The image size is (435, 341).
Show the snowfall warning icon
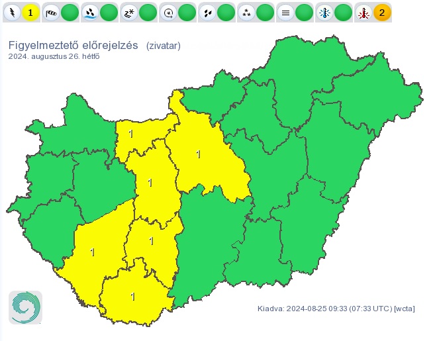(247, 12)
